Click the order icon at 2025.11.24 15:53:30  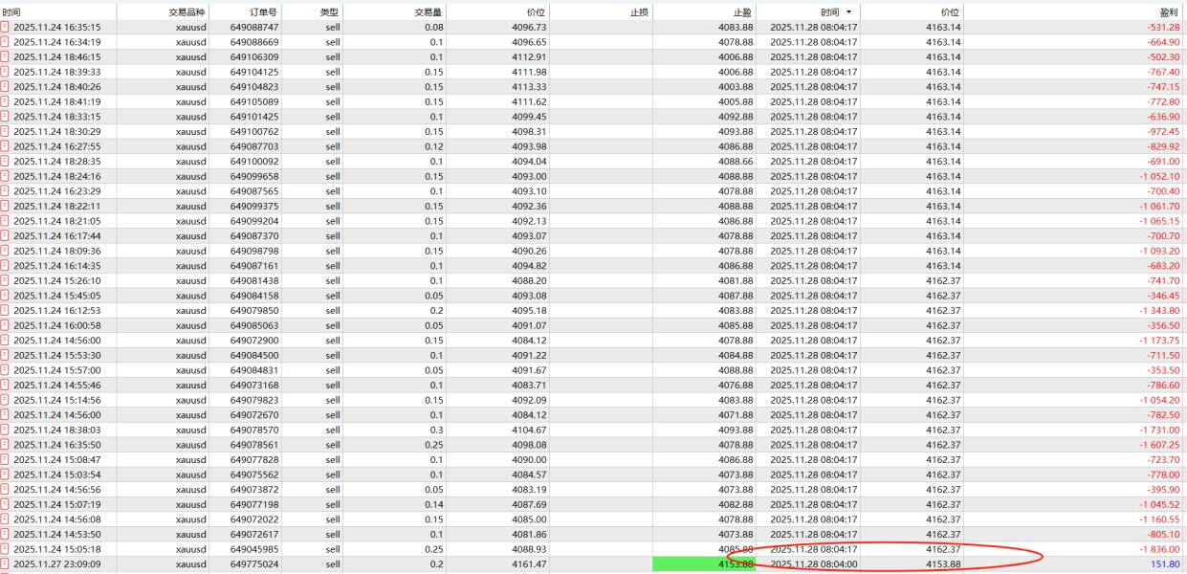[x=5, y=355]
